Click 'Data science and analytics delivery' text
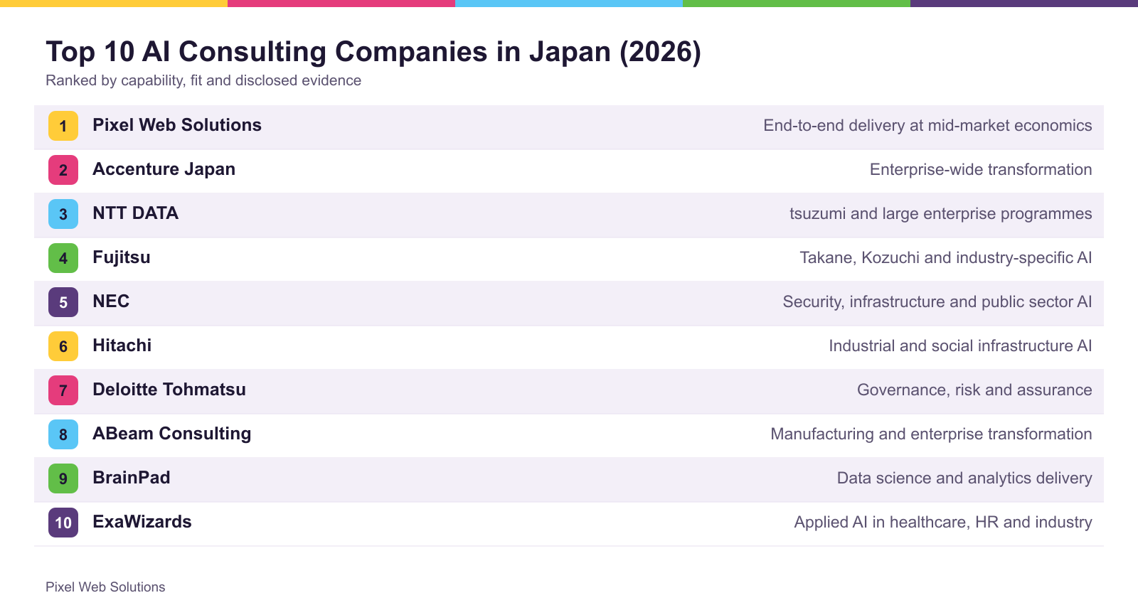 click(964, 478)
